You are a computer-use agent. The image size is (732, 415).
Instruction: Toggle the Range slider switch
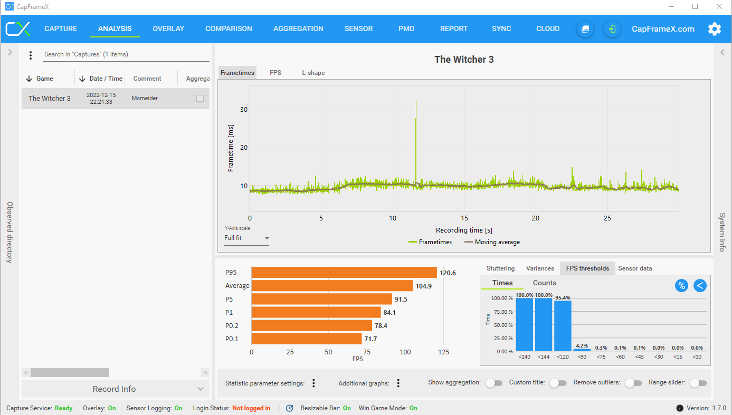pyautogui.click(x=698, y=383)
